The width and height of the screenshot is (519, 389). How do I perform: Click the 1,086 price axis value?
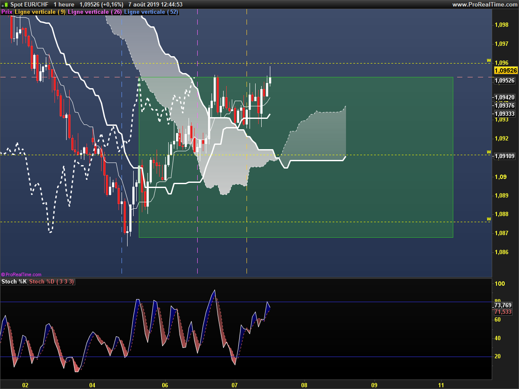coord(502,252)
